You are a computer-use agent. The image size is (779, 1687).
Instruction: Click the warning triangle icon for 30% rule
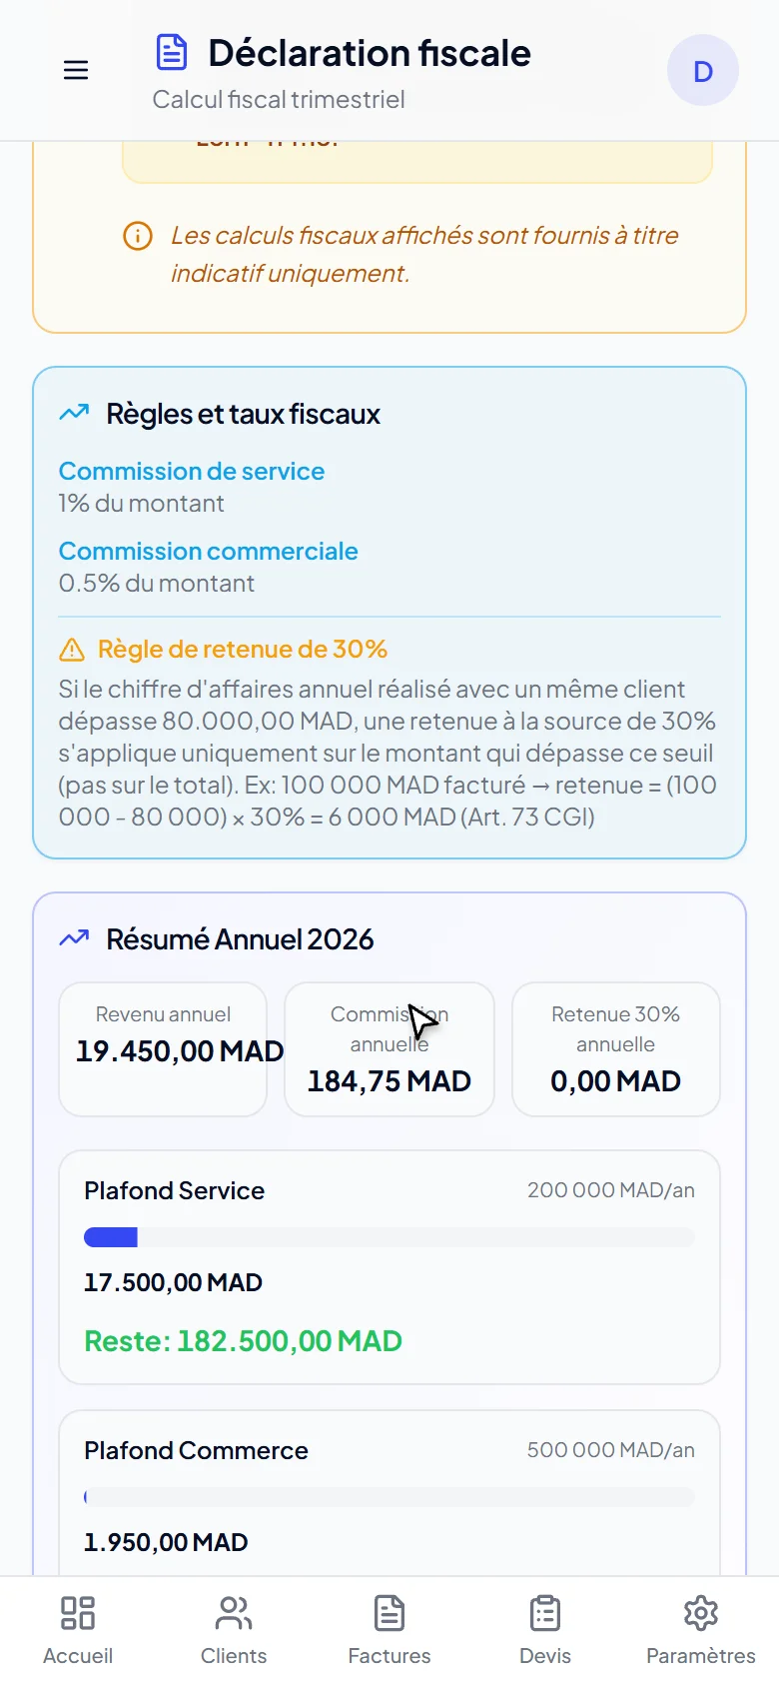pos(72,650)
